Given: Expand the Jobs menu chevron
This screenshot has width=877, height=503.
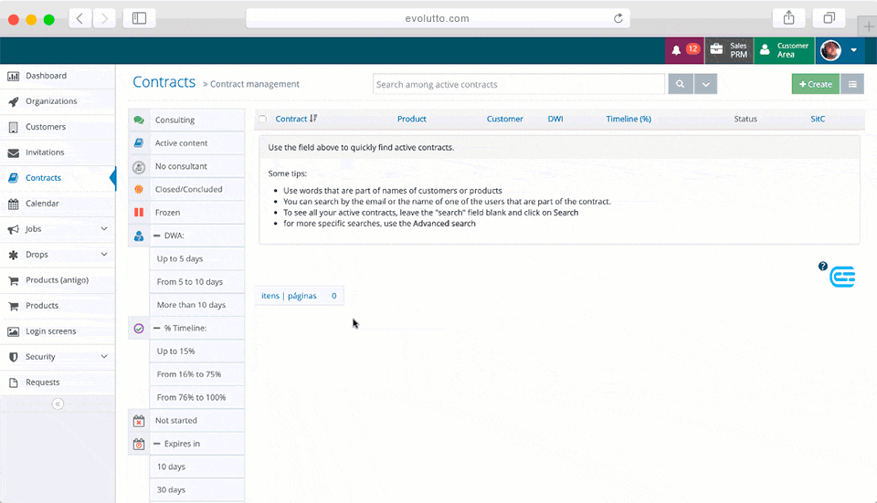Looking at the screenshot, I should pyautogui.click(x=104, y=229).
